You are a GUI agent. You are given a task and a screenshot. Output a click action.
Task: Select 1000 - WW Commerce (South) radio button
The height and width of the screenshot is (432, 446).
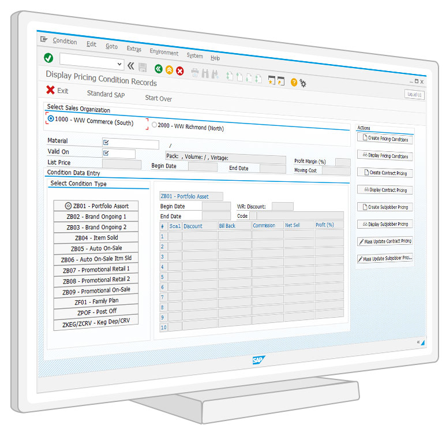(51, 119)
